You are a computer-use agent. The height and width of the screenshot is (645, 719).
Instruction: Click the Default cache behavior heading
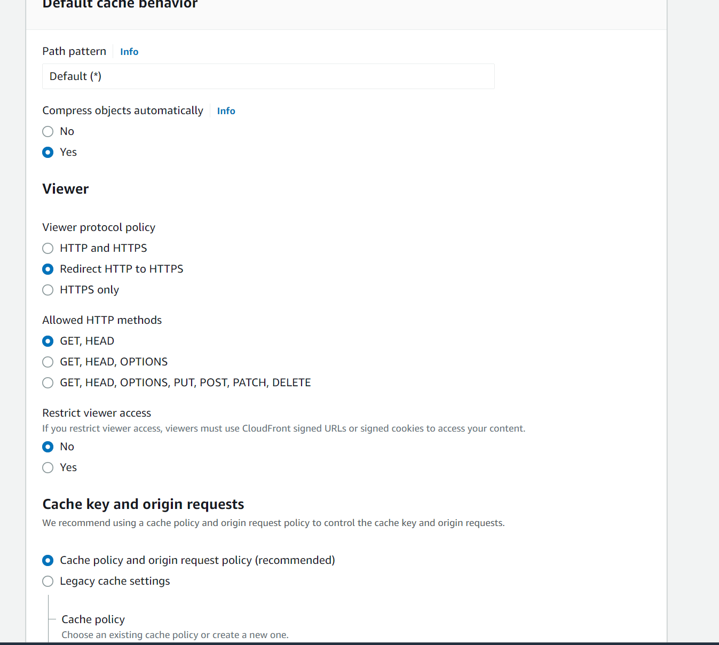click(x=120, y=5)
